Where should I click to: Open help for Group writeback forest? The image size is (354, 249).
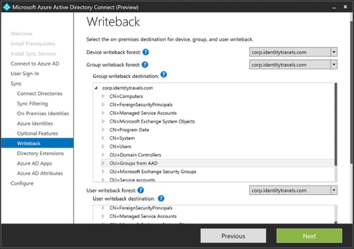tap(145, 65)
